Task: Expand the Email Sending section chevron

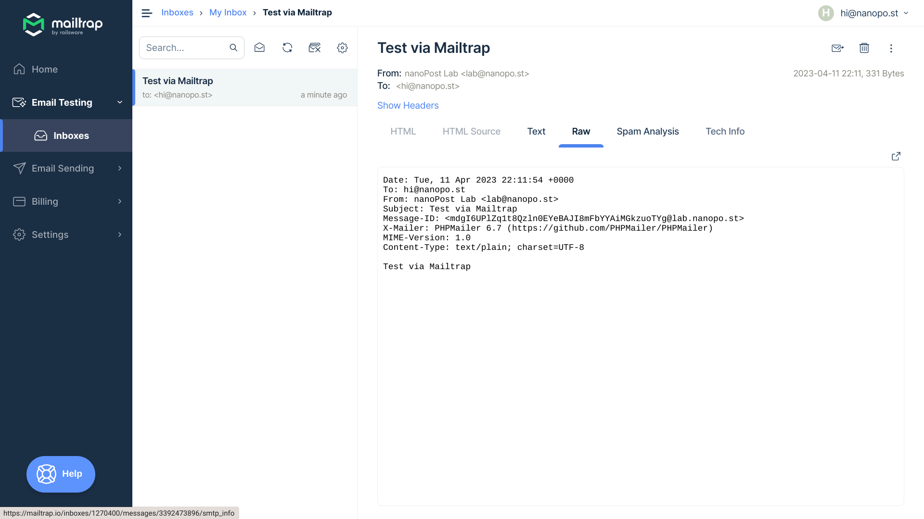Action: coord(120,168)
